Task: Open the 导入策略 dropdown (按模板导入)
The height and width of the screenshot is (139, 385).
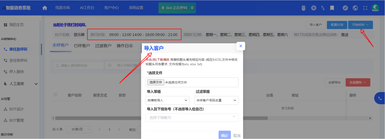Action: point(168,100)
